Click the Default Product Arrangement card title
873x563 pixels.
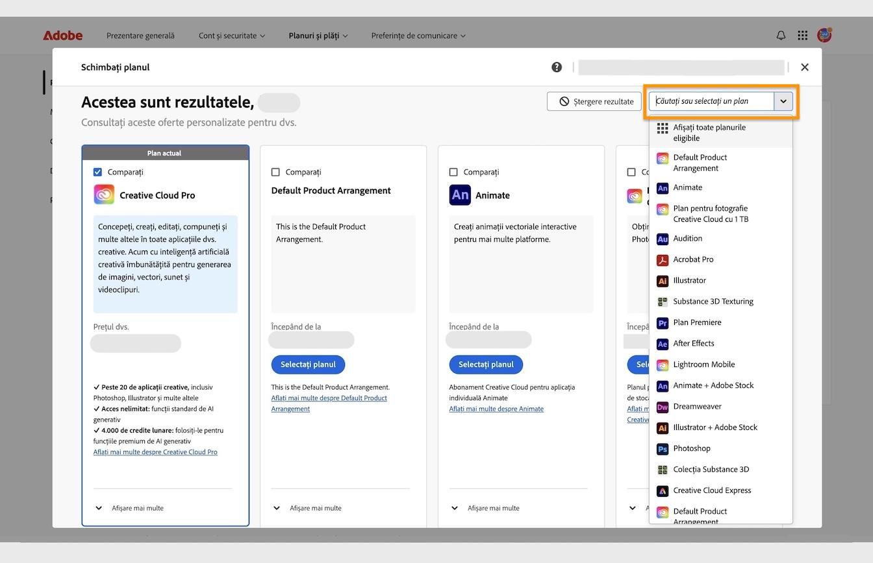331,191
